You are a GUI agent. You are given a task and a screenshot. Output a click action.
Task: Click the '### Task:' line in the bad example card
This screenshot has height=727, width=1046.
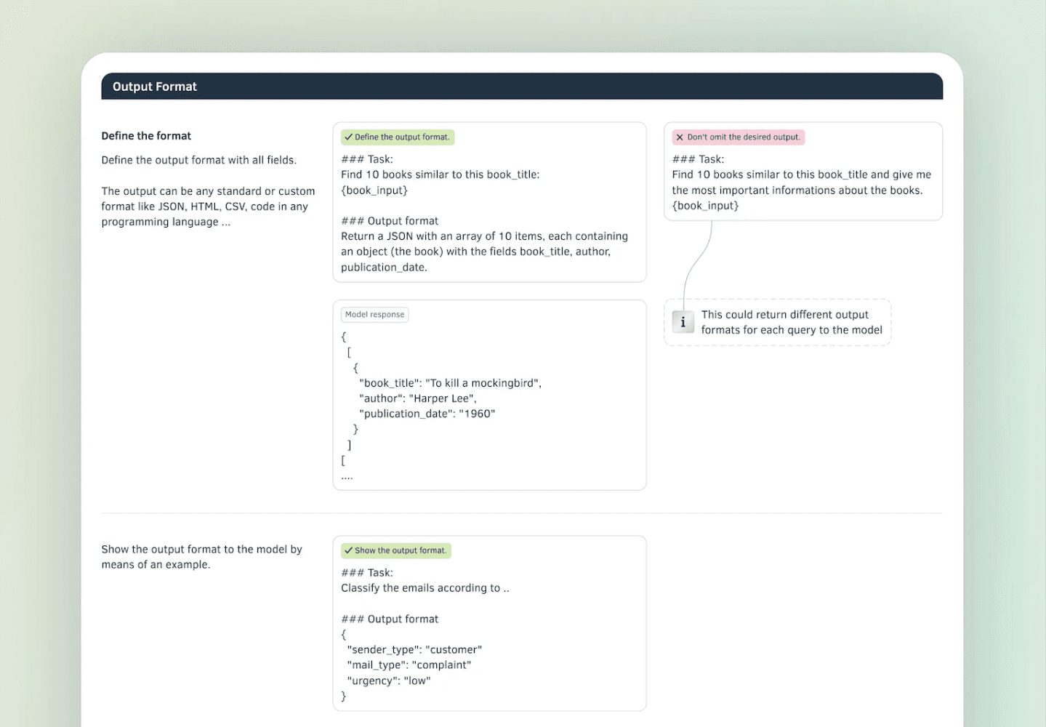click(698, 159)
